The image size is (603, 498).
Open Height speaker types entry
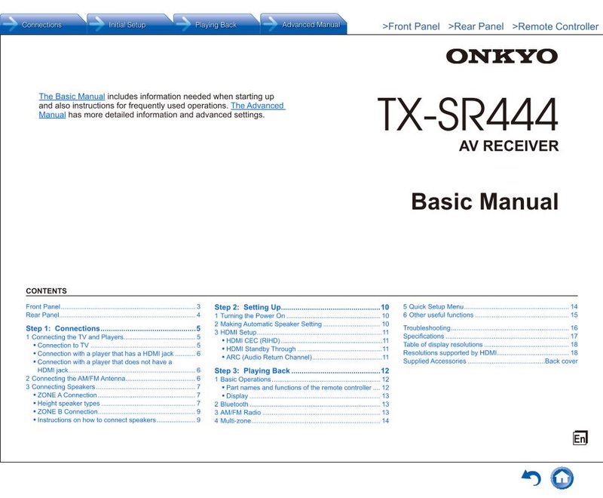[x=117, y=404]
